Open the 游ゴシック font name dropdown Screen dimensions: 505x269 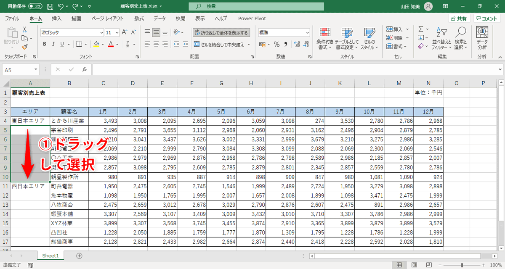[101, 32]
